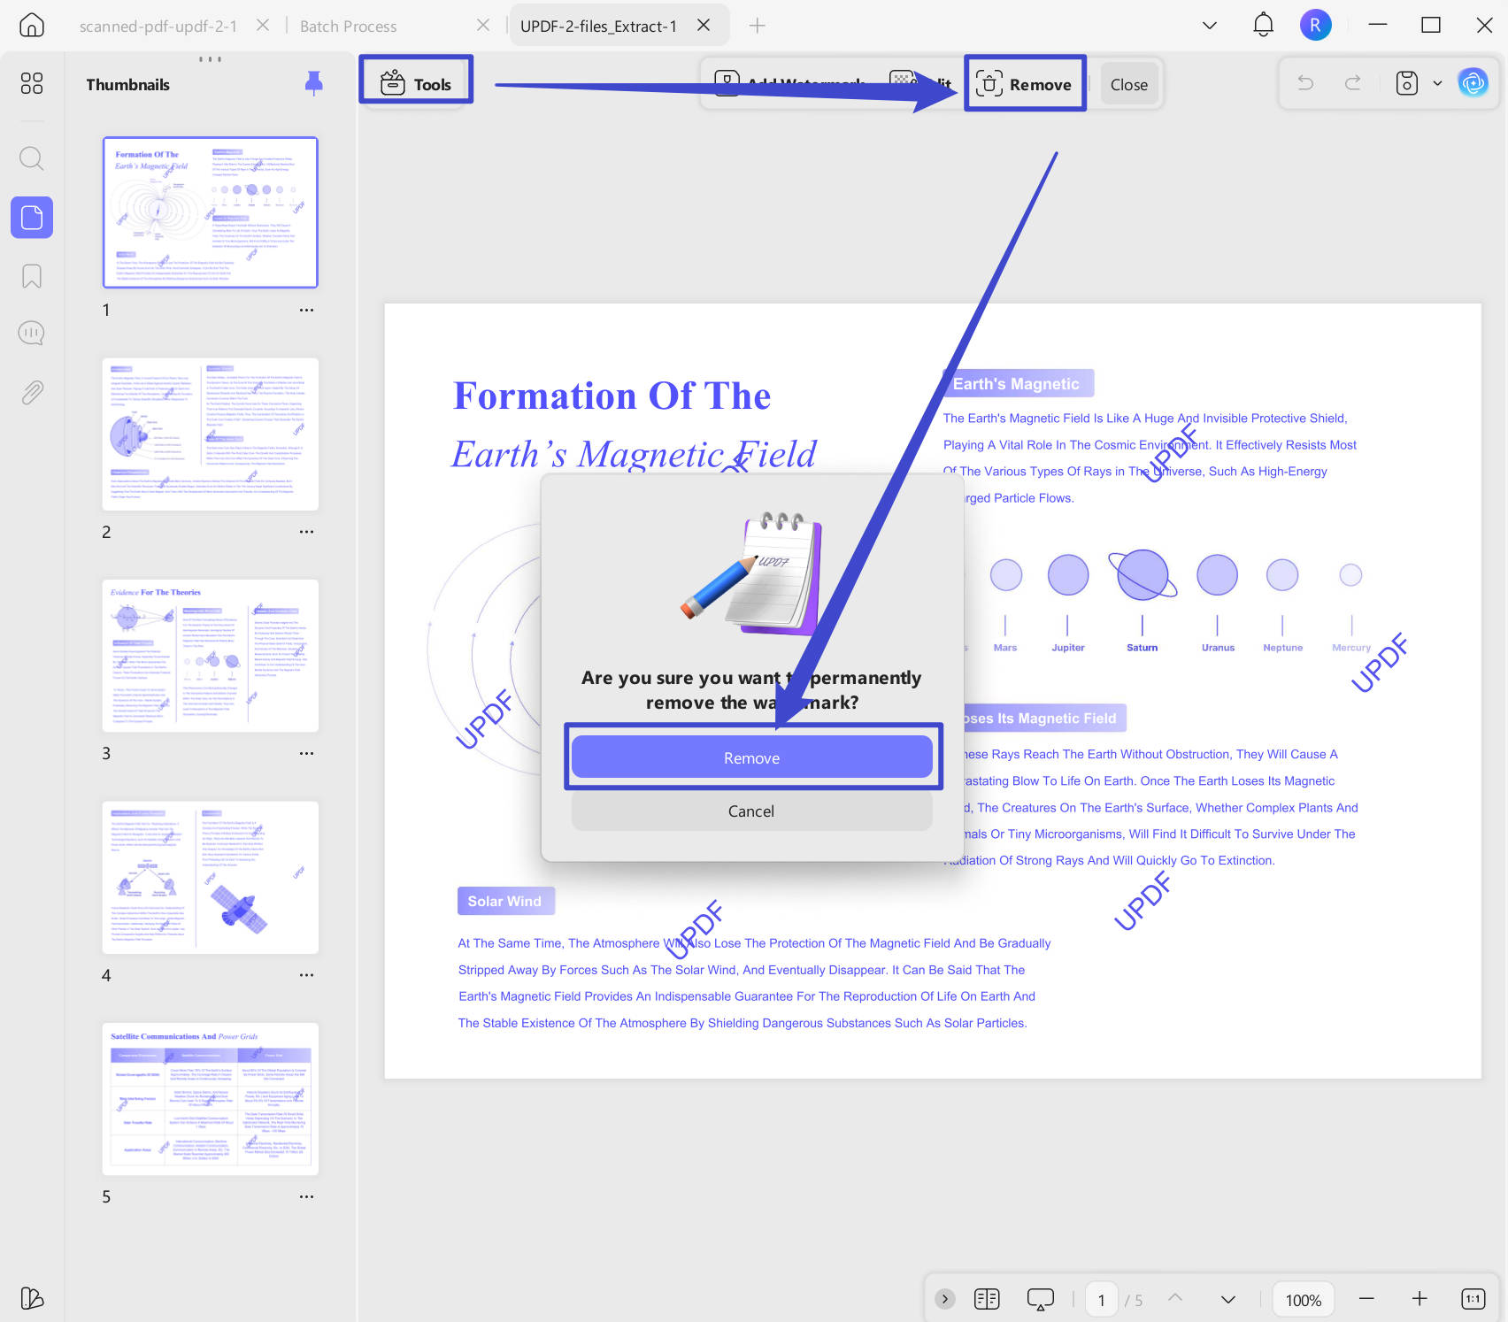The height and width of the screenshot is (1322, 1508).
Task: Open the thumbnails grid view icon in sidebar
Action: point(32,83)
